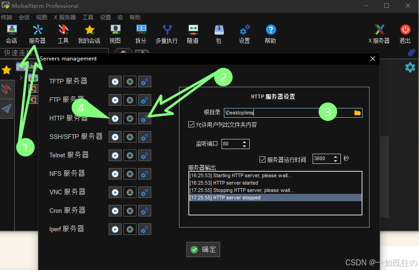Open the 多重执行 multi-exec toolbar icon
Viewport: 419px width, 270px height.
(167, 34)
